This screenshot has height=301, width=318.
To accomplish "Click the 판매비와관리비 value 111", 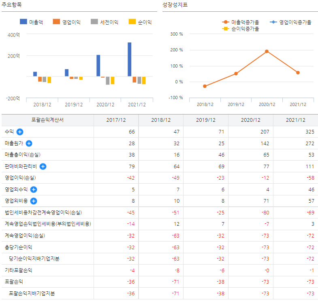I will click(310, 167).
